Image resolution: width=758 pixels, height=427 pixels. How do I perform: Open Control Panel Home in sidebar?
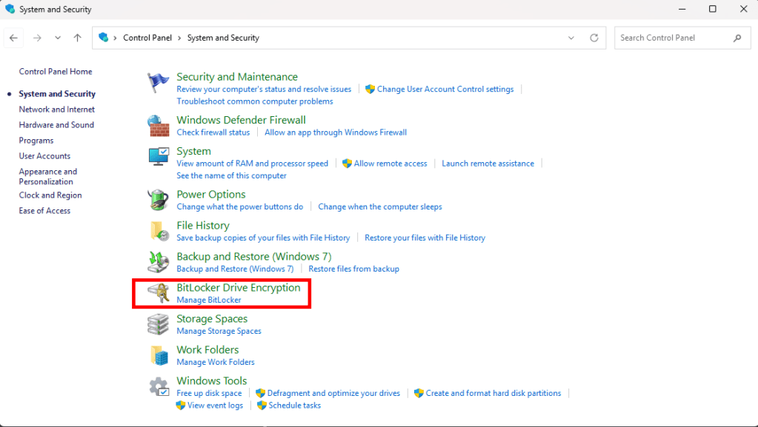(56, 72)
